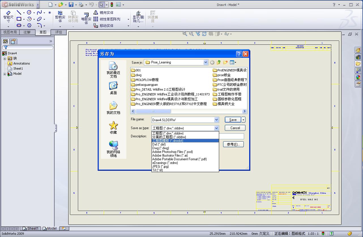Click Mirror Entities (镜向实体) tool

pos(104,12)
